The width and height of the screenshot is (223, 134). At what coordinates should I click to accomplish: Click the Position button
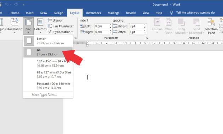tap(157, 26)
